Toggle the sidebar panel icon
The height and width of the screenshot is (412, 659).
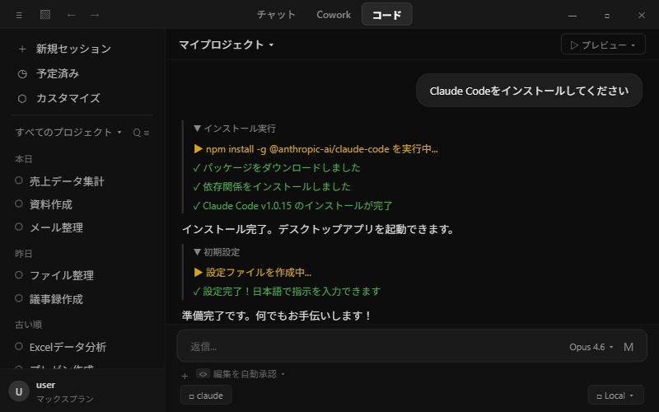45,15
